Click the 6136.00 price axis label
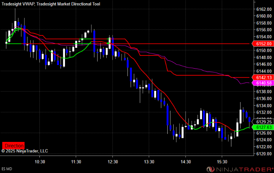 pos(264,98)
